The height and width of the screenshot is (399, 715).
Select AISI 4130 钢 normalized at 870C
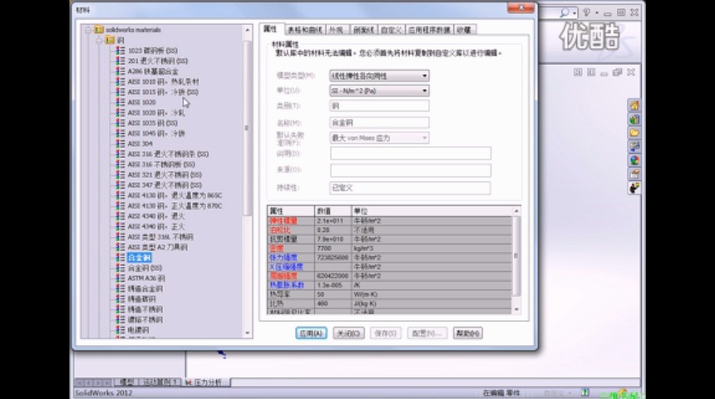click(175, 206)
